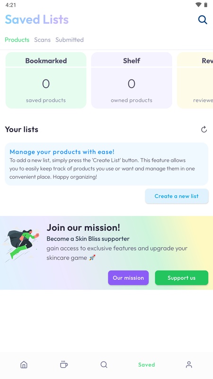Tap the Manage your products info banner
The image size is (213, 379).
pyautogui.click(x=106, y=164)
